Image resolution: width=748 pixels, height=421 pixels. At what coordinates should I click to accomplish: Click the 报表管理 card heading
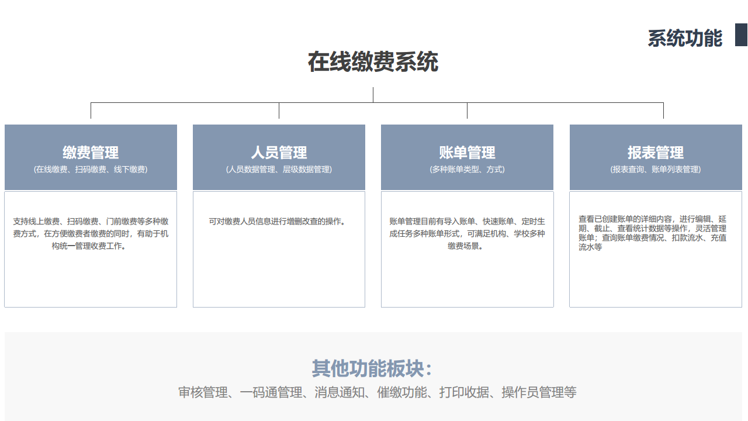point(656,153)
